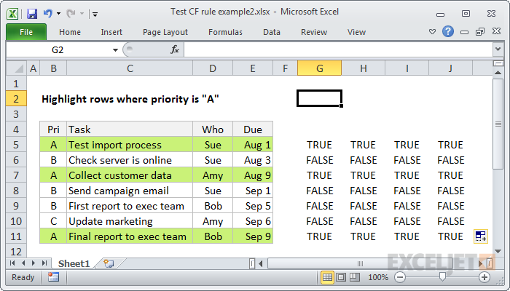Click the Insert Worksheet tab icon

click(x=109, y=263)
